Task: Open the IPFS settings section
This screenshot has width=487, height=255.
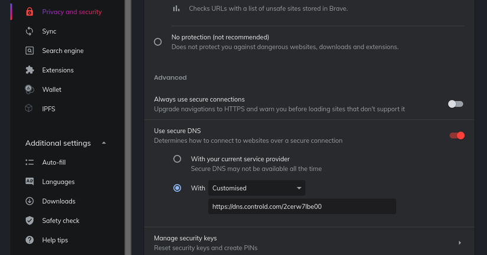Action: pyautogui.click(x=48, y=109)
